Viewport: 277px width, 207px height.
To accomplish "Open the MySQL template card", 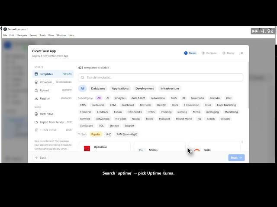I will 160,146.
